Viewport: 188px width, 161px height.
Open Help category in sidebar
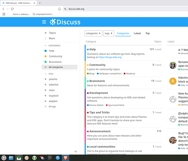click(51, 51)
